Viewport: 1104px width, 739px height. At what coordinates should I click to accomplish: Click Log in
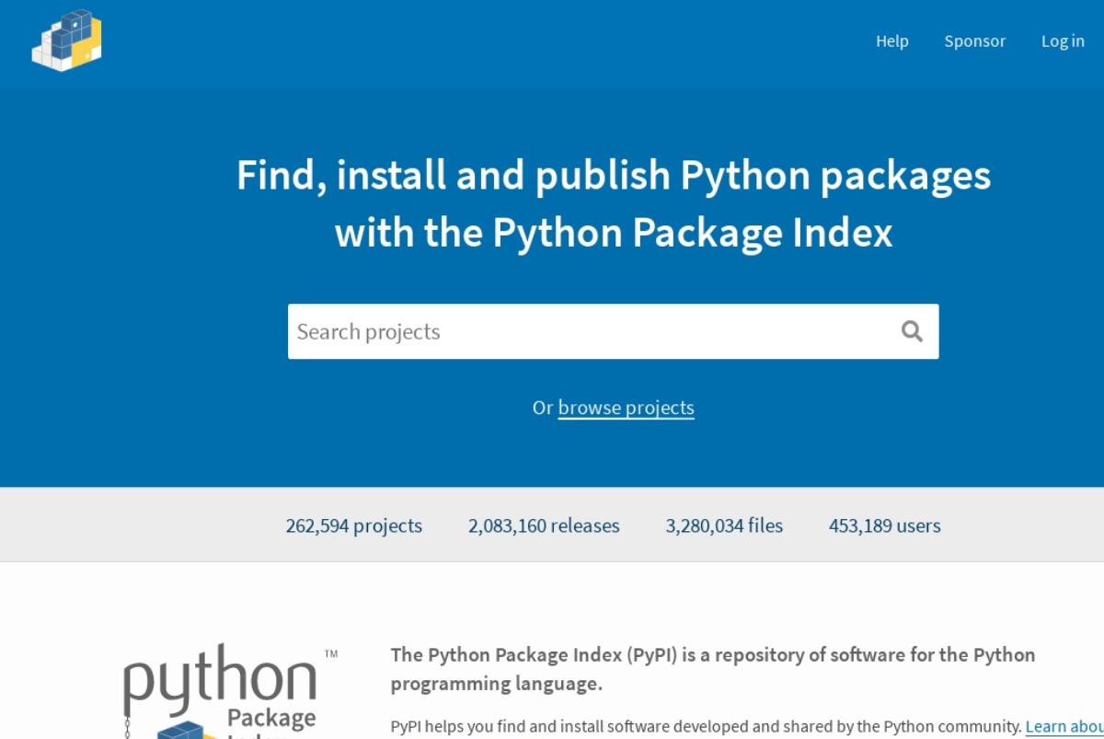(x=1063, y=41)
